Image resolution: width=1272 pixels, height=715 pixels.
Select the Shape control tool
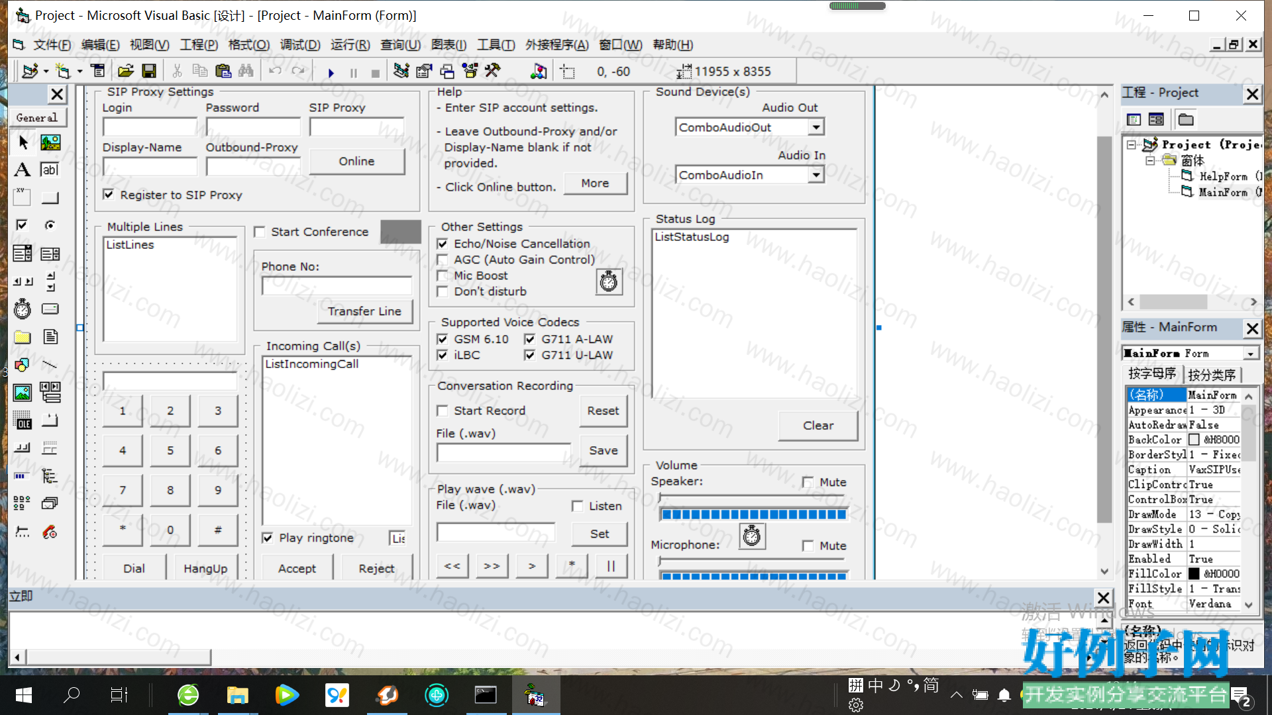23,364
